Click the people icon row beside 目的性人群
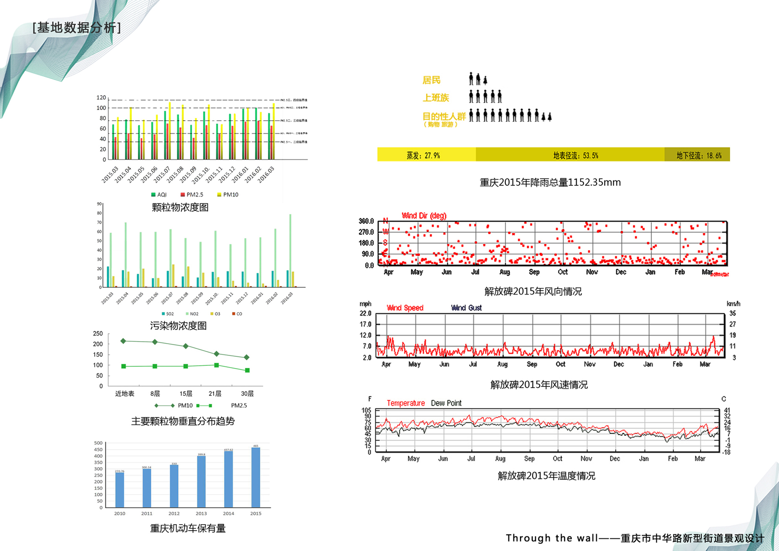 pos(510,115)
